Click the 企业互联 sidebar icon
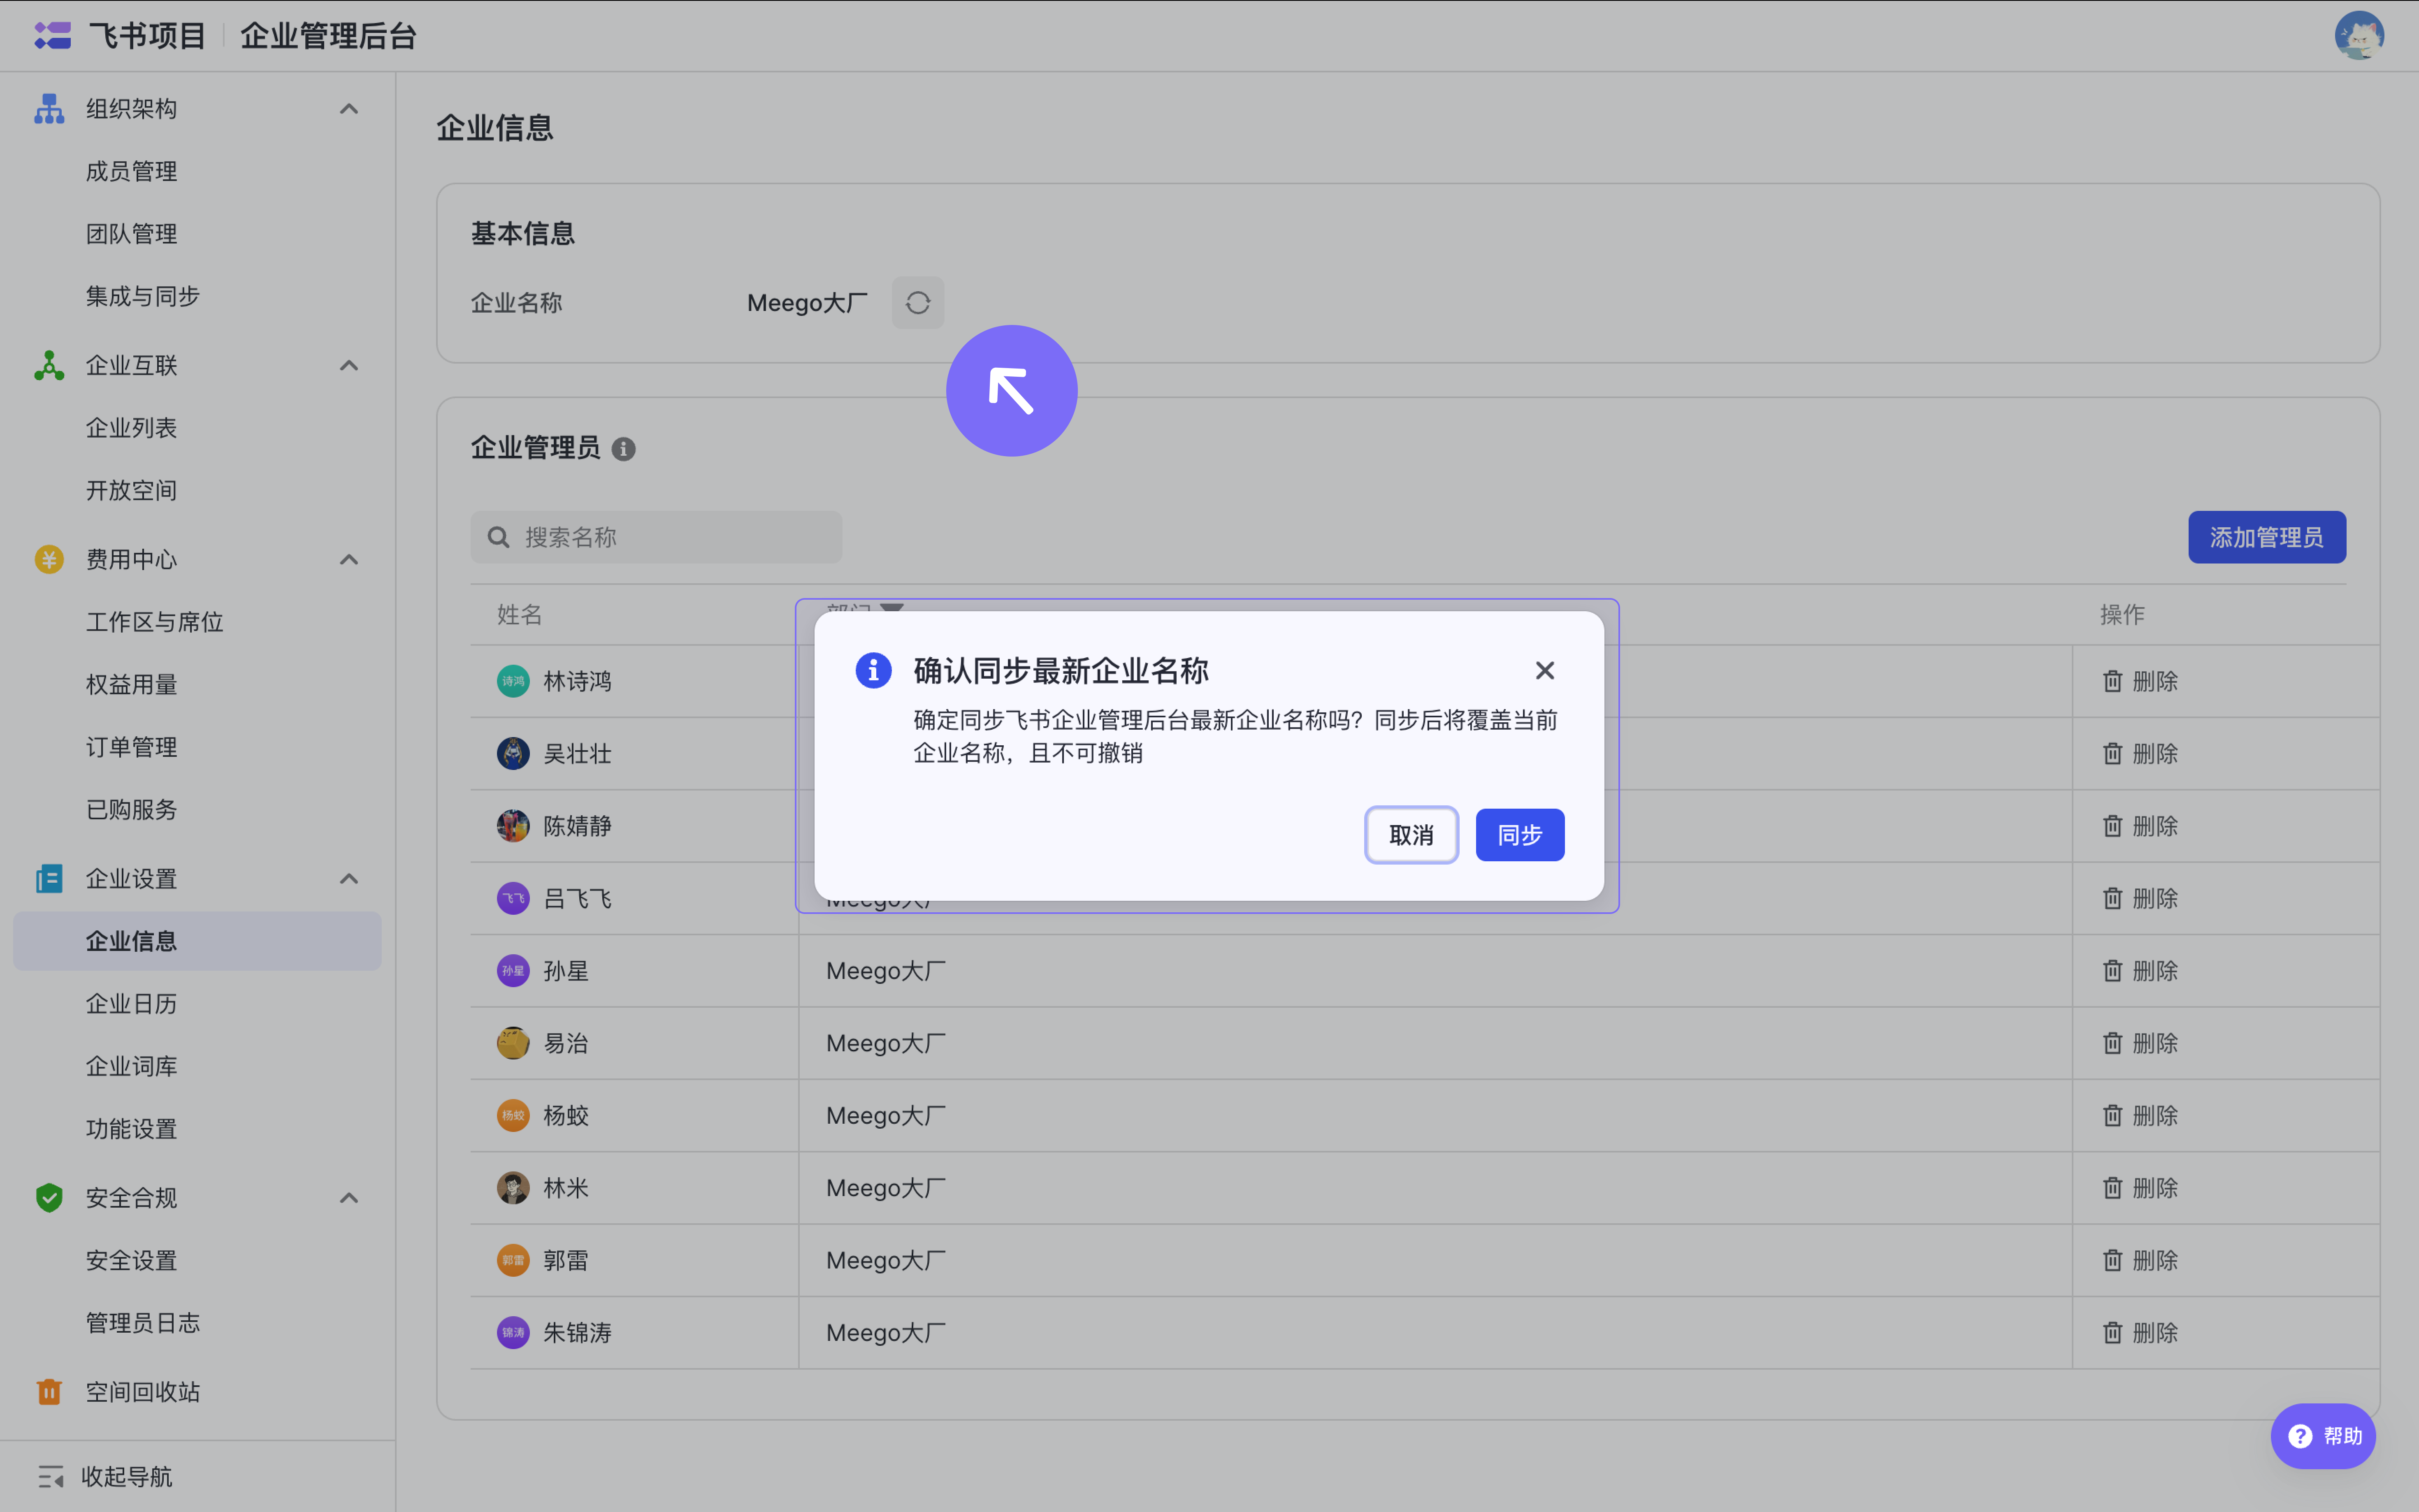The image size is (2419, 1512). click(x=49, y=366)
